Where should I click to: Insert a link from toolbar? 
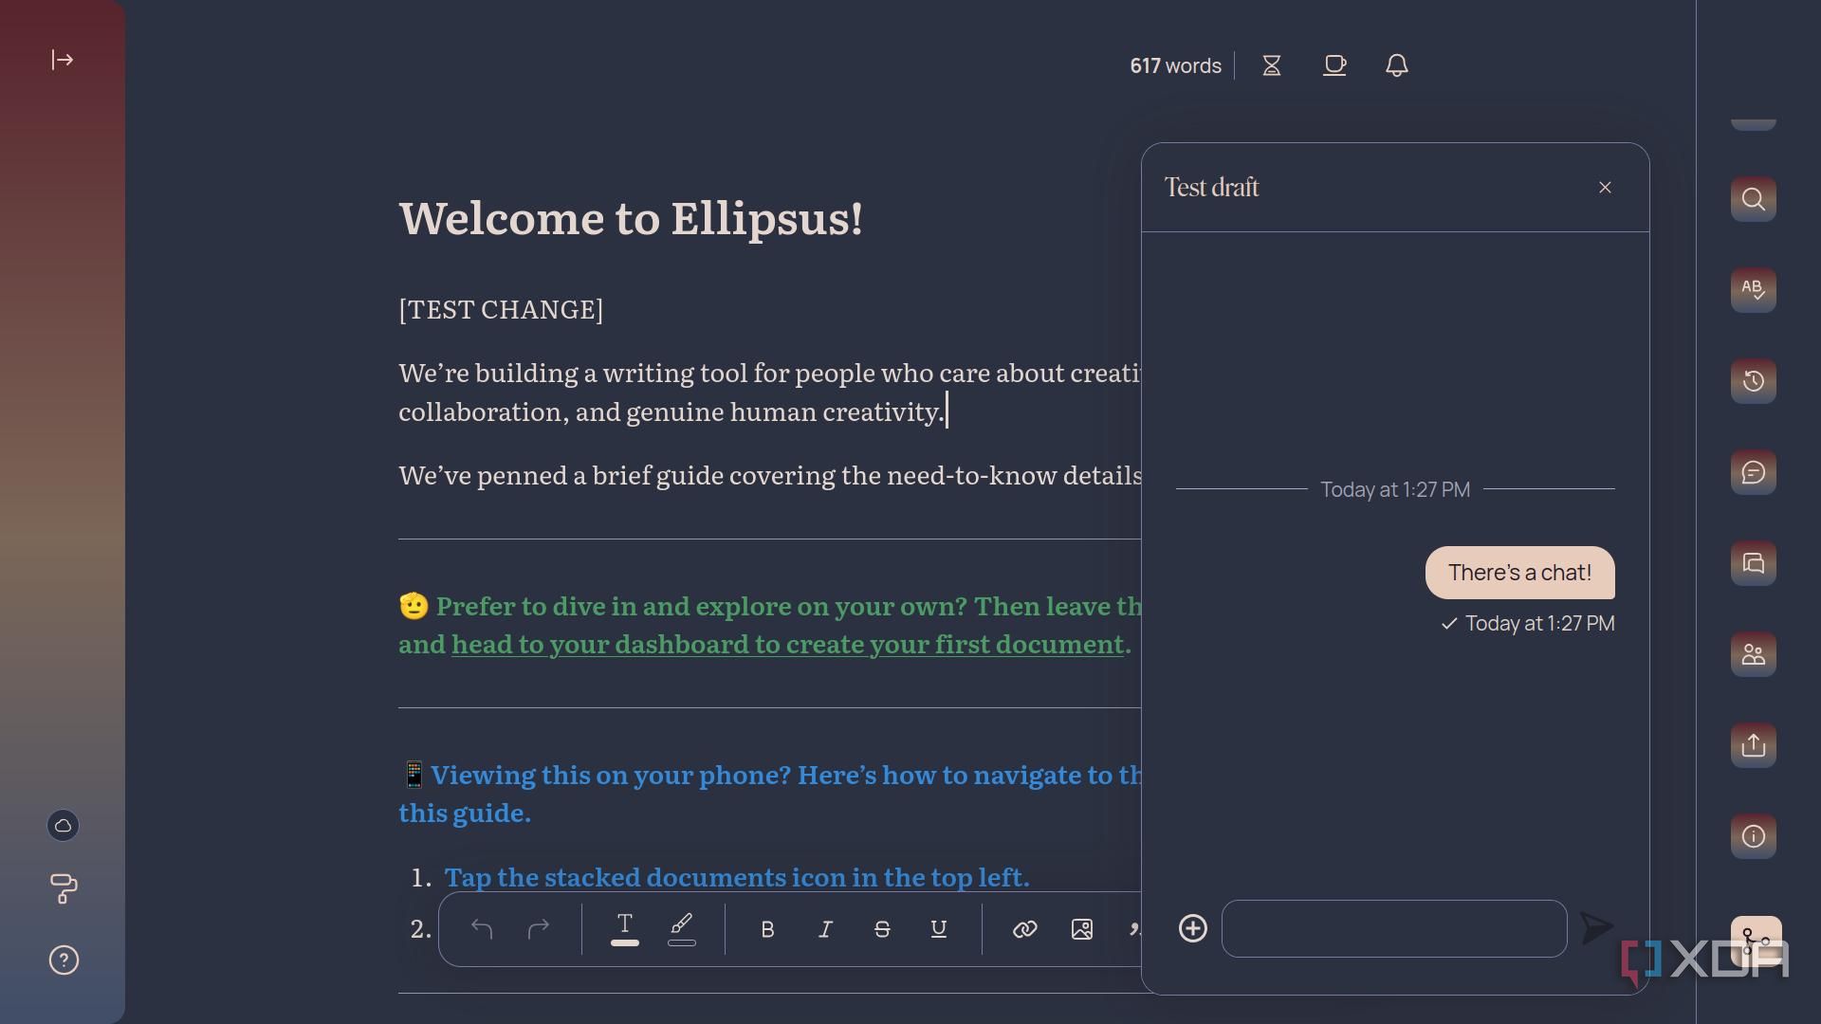[x=1025, y=929]
